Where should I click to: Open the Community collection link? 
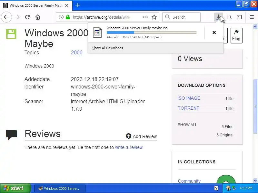(189, 181)
